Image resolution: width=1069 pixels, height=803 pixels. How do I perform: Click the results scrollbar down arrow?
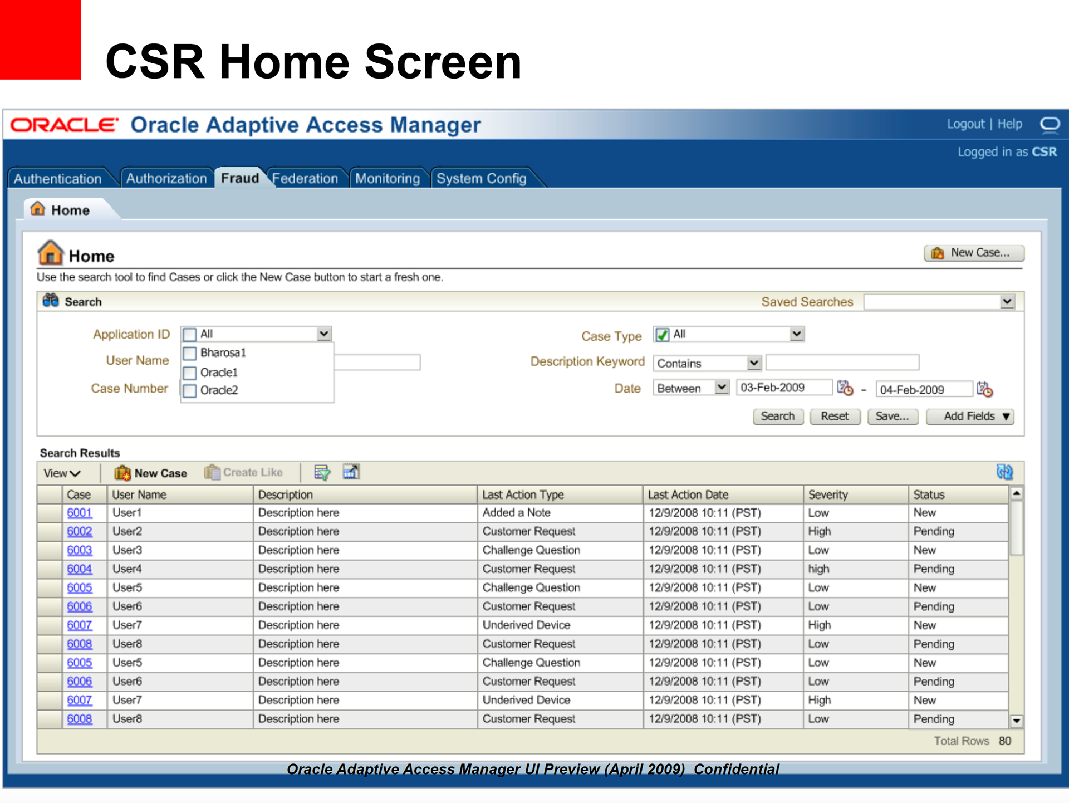(x=1016, y=721)
